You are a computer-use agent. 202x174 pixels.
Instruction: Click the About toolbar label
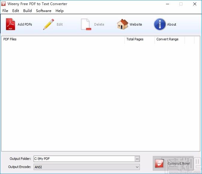click(x=172, y=24)
